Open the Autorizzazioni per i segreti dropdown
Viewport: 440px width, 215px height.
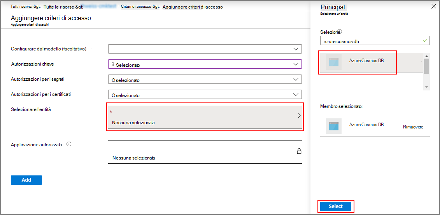tap(205, 79)
